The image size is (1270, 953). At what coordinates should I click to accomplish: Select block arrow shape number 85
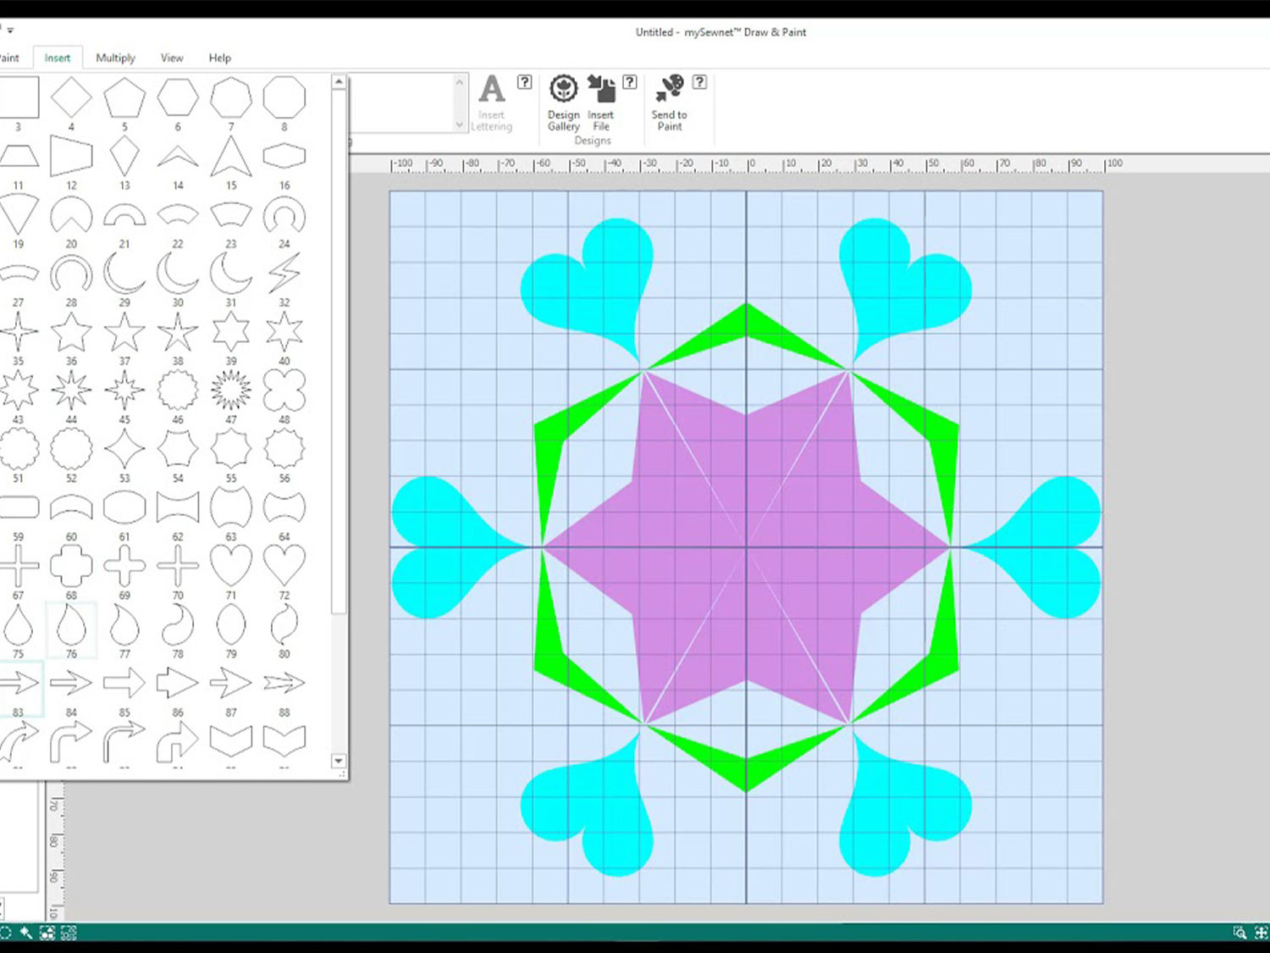pyautogui.click(x=124, y=683)
